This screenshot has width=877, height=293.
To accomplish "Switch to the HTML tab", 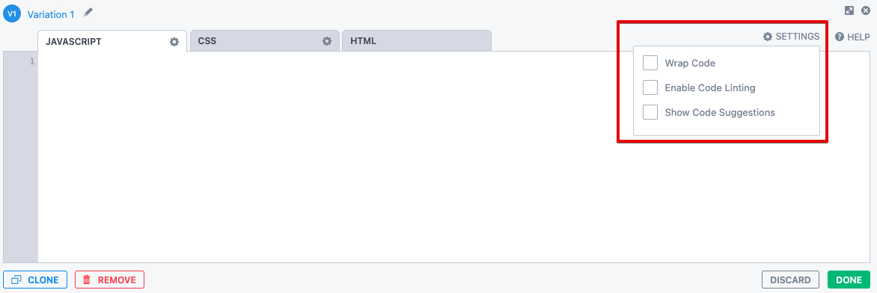I will click(417, 41).
